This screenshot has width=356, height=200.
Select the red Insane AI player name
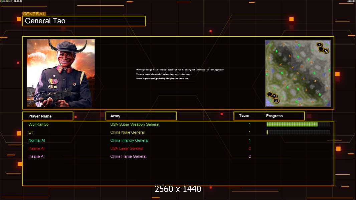[36, 148]
